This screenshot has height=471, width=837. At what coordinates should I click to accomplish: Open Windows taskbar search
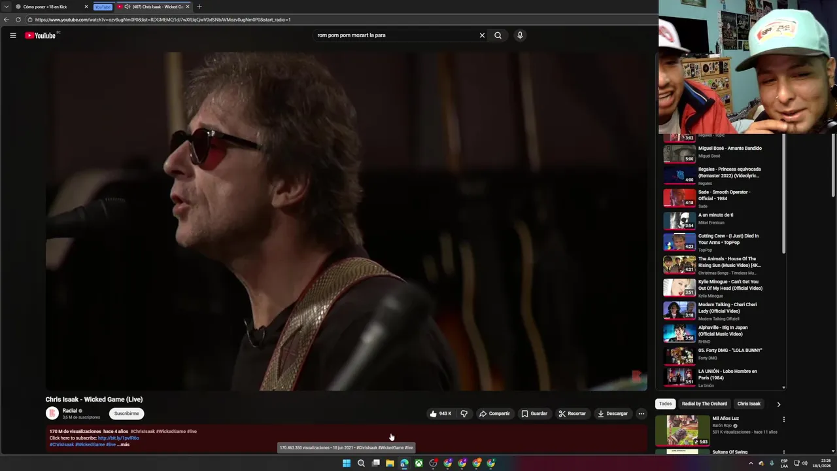click(361, 463)
